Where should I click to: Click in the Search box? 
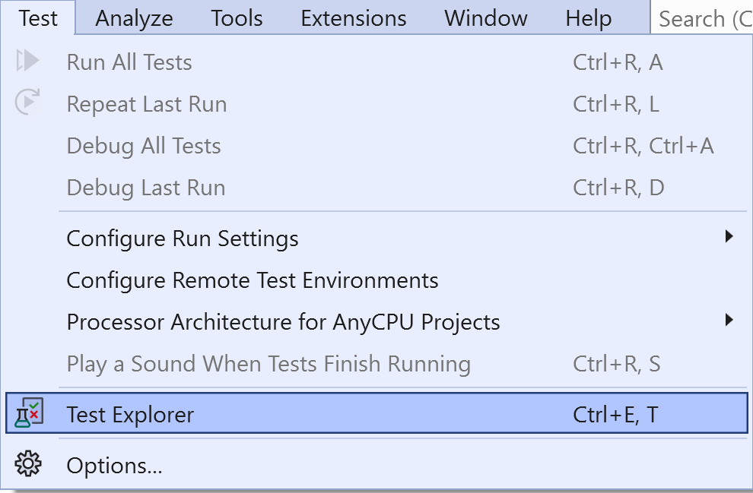(704, 18)
